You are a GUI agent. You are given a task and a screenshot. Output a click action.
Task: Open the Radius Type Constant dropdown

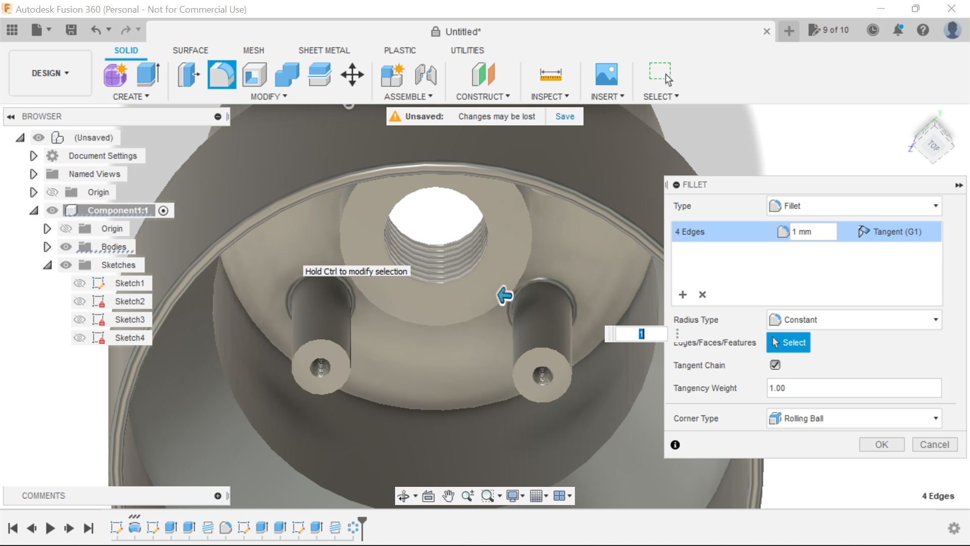pyautogui.click(x=854, y=320)
